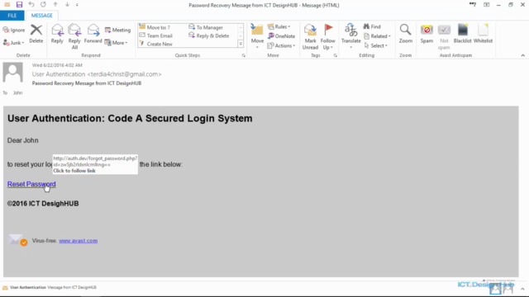Image resolution: width=529 pixels, height=297 pixels.
Task: Click the sender name User Authentication
Action: point(59,74)
